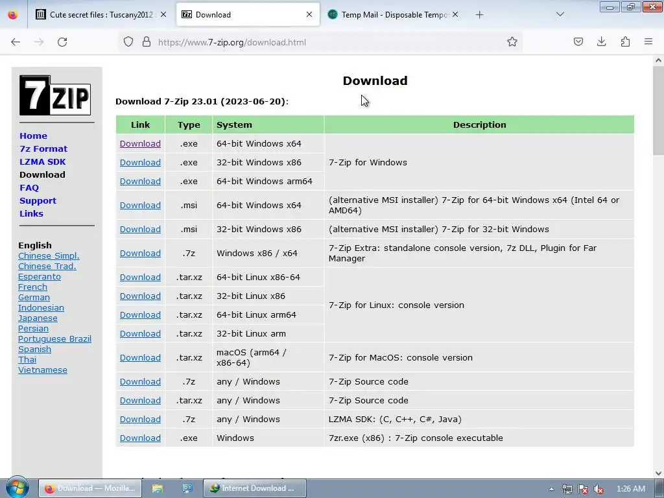Switch language to Japanese
664x498 pixels.
tap(38, 318)
